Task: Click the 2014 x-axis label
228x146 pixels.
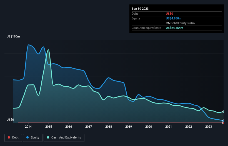Action: [x=28, y=127]
